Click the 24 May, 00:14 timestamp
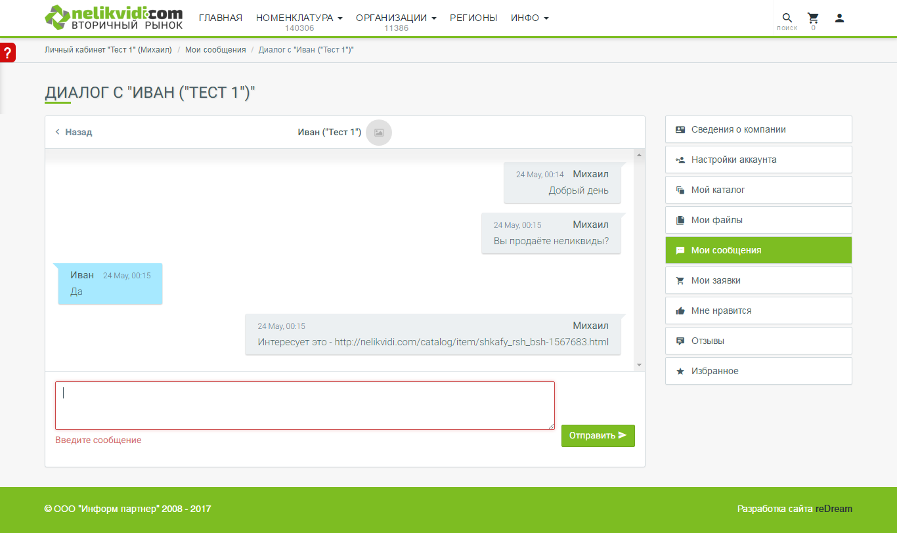Viewport: 897px width, 533px height. [x=540, y=175]
